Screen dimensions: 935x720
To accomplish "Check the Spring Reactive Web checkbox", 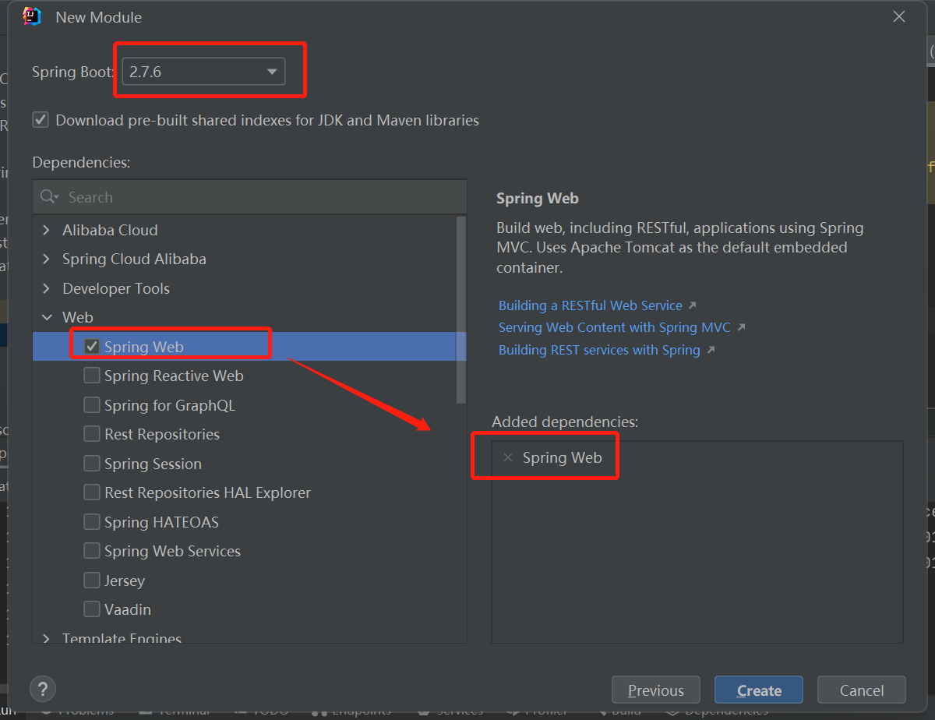I will point(92,376).
